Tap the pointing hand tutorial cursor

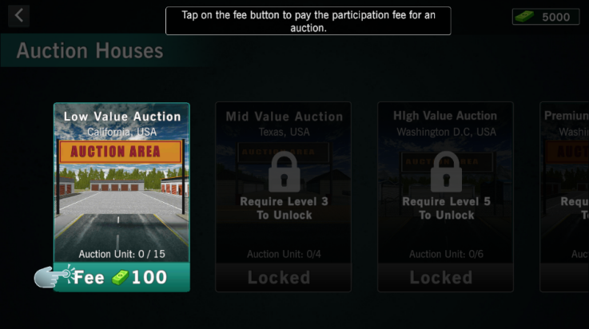[54, 276]
